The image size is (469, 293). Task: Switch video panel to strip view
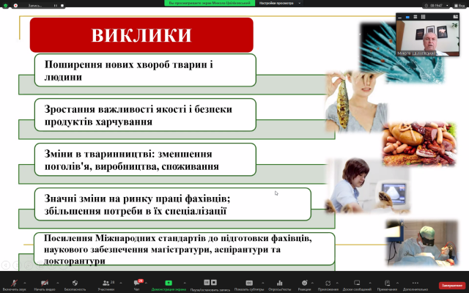click(x=416, y=17)
